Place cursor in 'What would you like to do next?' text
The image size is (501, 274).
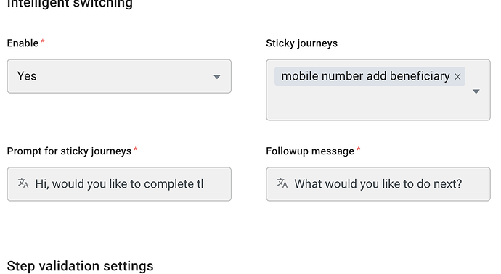tap(378, 184)
